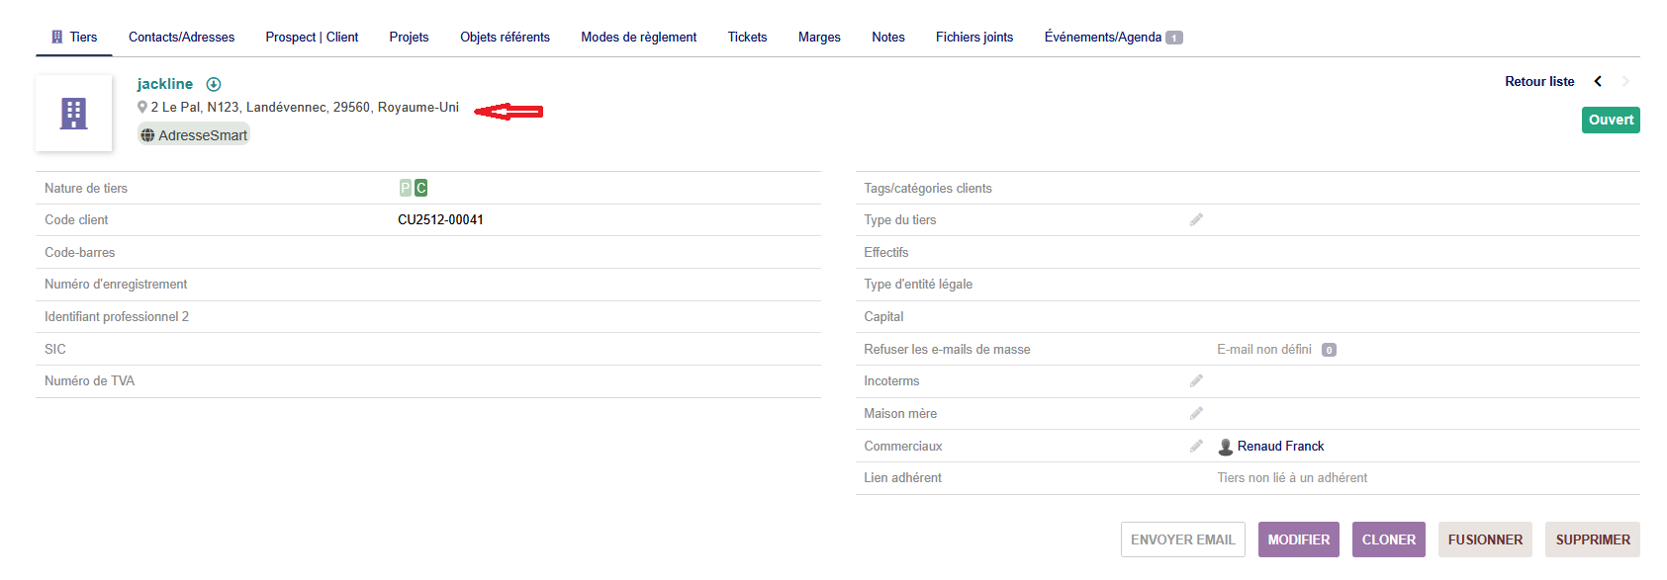Screen dimensions: 1667x580
Task: Click the Retour liste link
Action: coord(1539,82)
